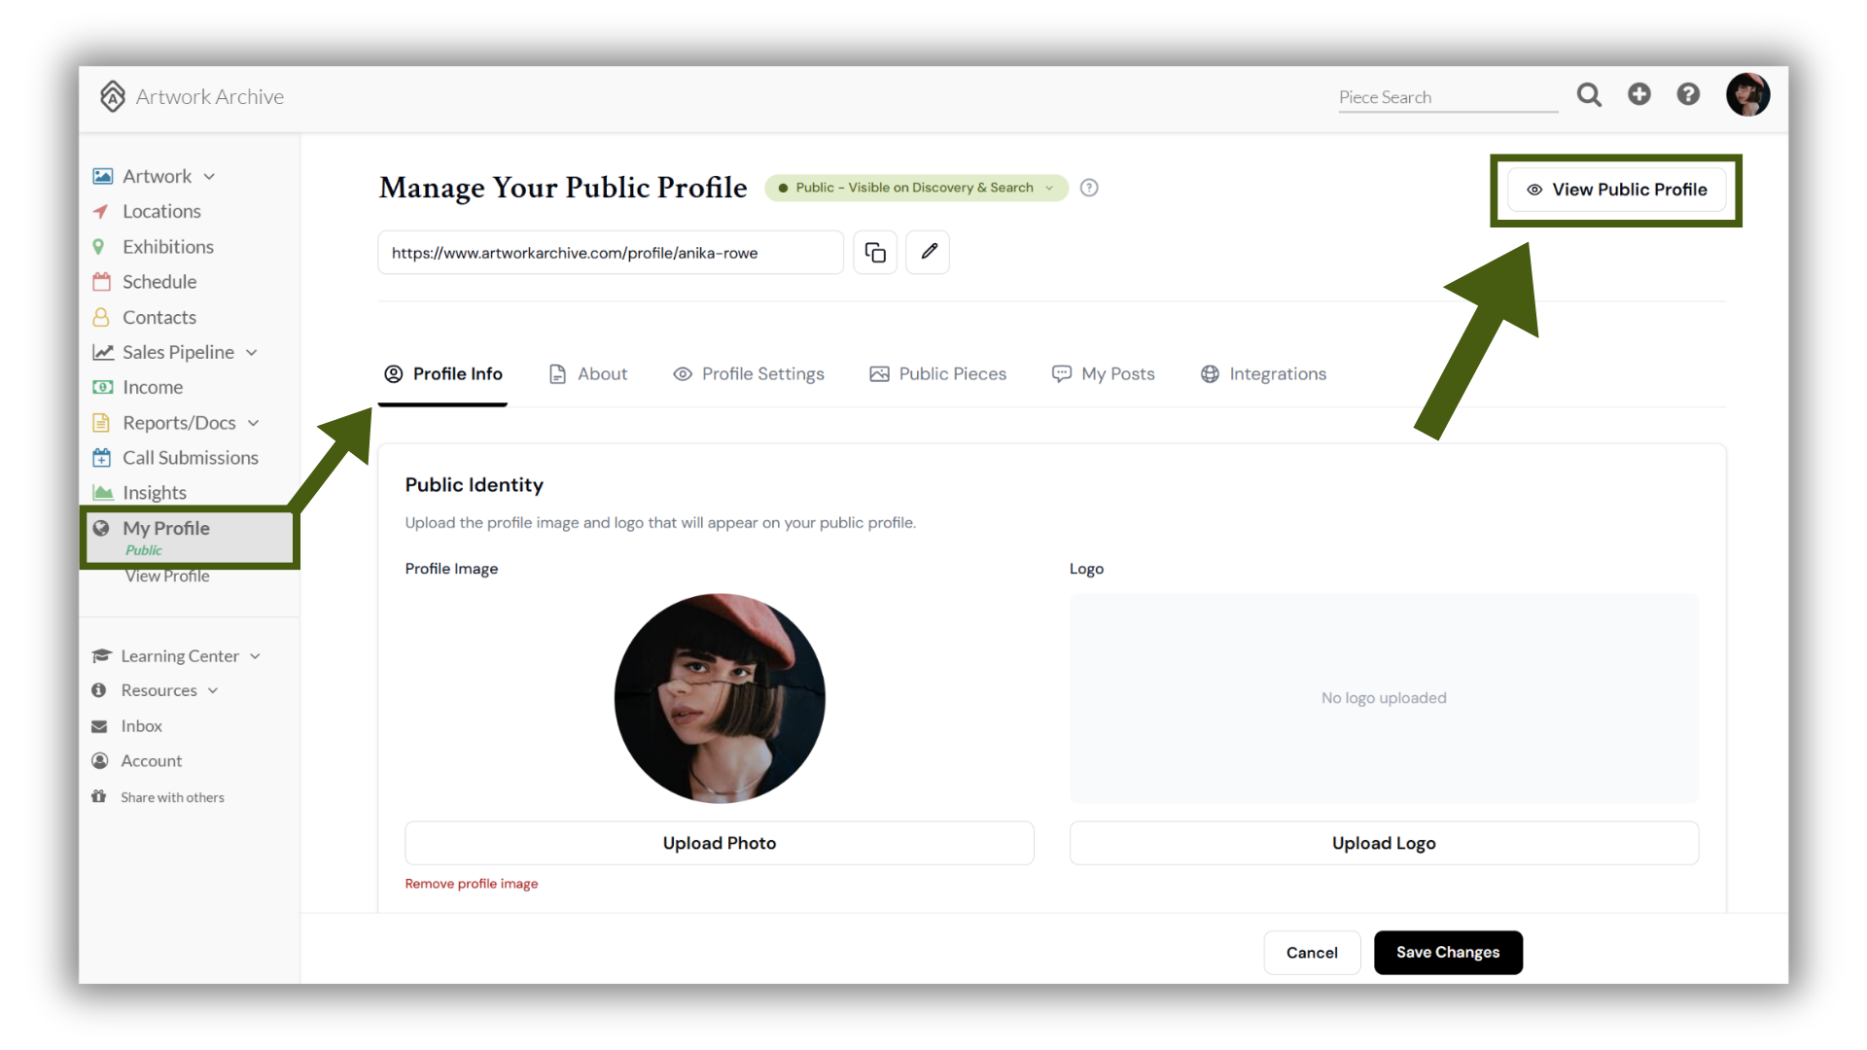Expand the Learning Center menu
1867x1050 pixels.
177,656
